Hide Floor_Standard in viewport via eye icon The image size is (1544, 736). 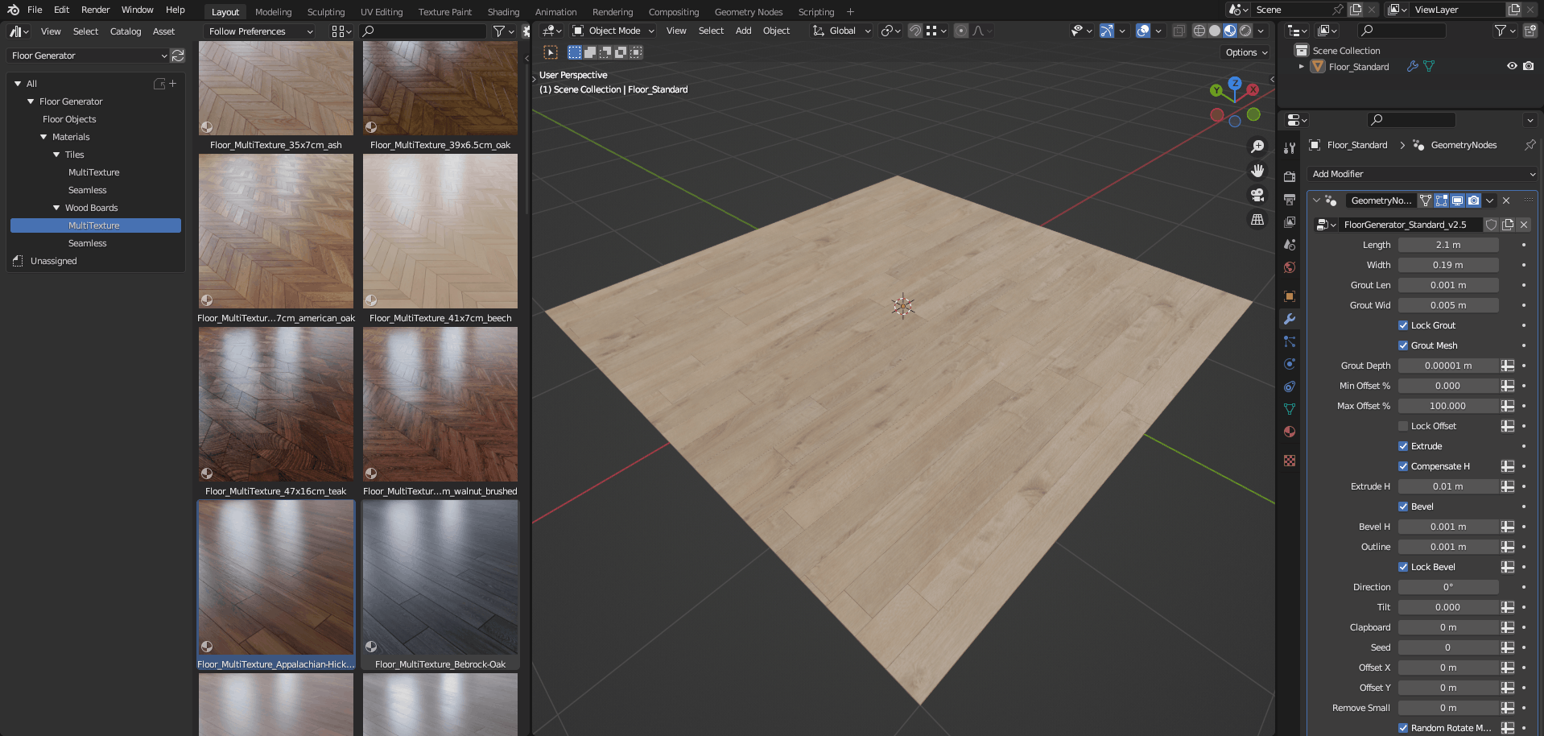point(1512,66)
